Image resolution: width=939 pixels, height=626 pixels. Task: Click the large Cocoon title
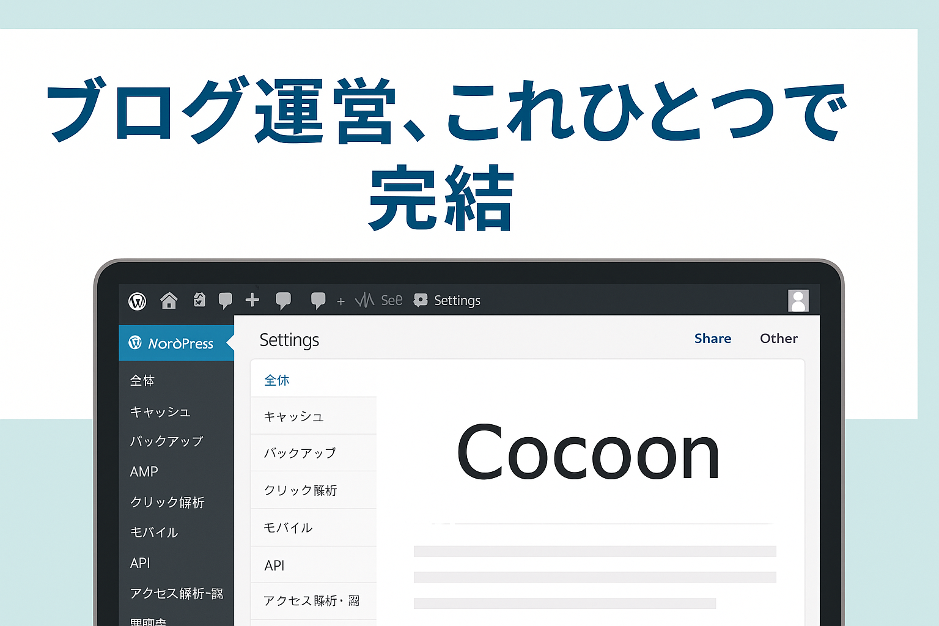(588, 452)
